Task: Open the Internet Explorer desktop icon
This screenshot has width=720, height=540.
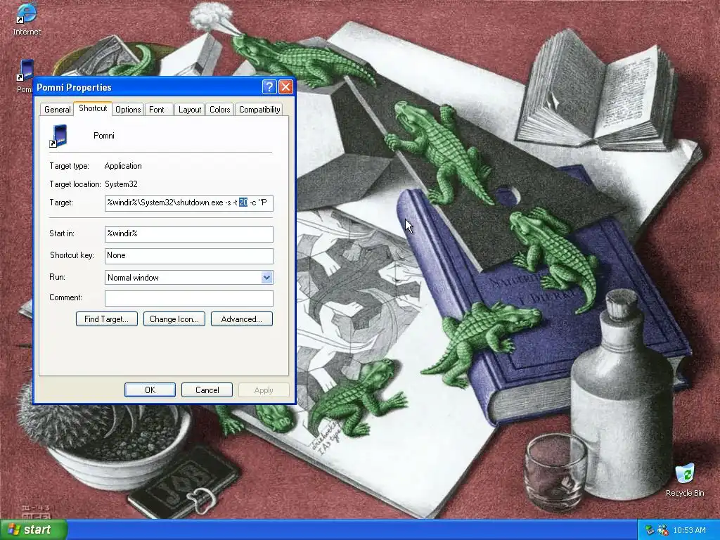Action: [x=26, y=18]
